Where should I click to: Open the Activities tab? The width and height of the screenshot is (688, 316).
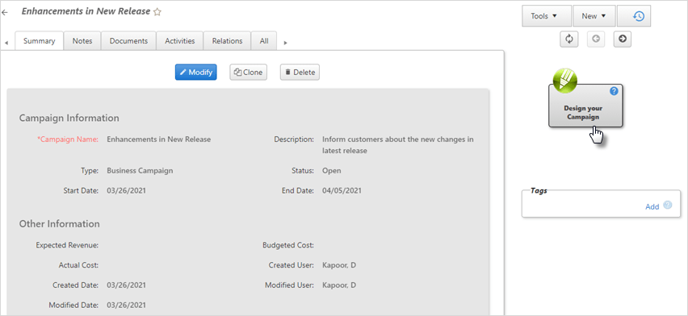click(x=180, y=41)
